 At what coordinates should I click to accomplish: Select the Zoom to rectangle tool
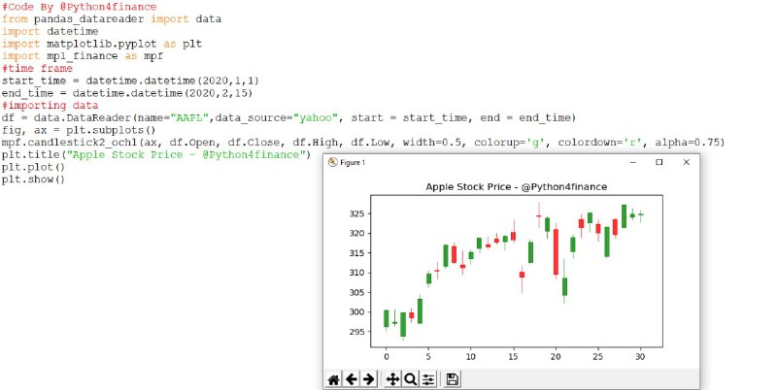click(410, 379)
